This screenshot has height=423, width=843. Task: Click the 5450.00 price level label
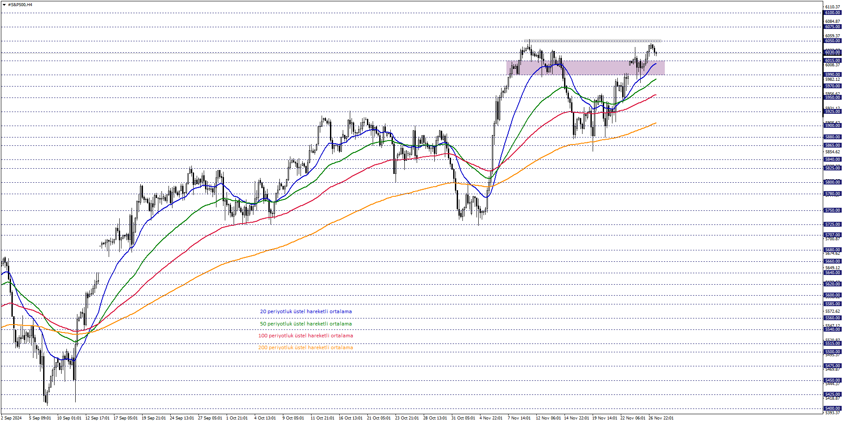832,380
